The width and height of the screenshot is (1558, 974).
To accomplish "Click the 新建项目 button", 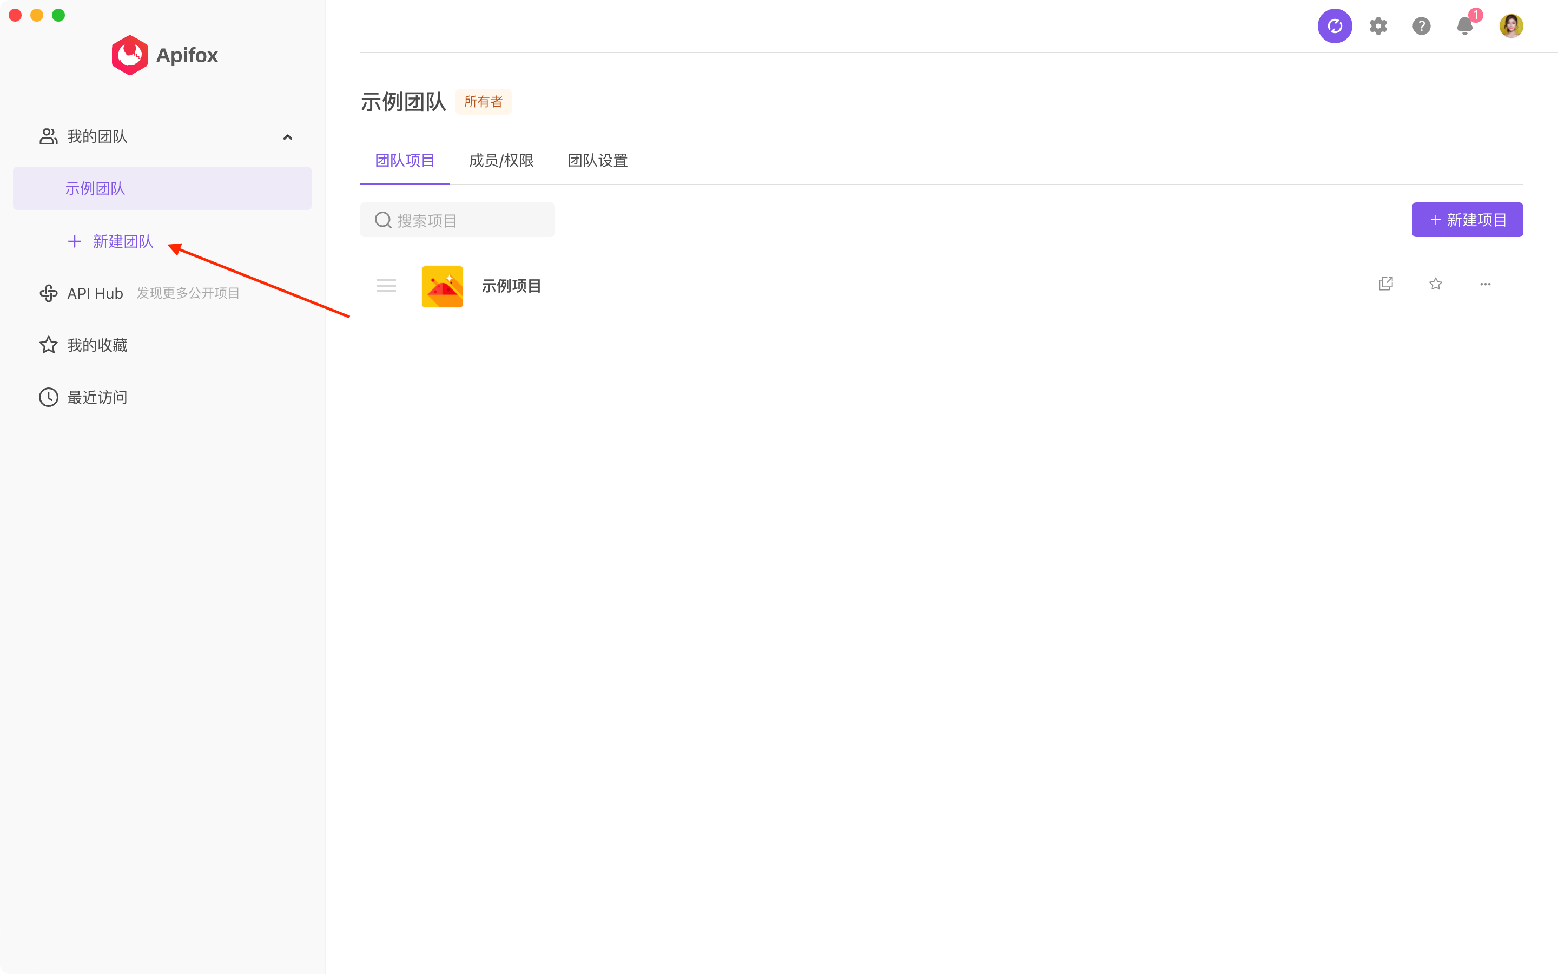I will click(x=1467, y=220).
